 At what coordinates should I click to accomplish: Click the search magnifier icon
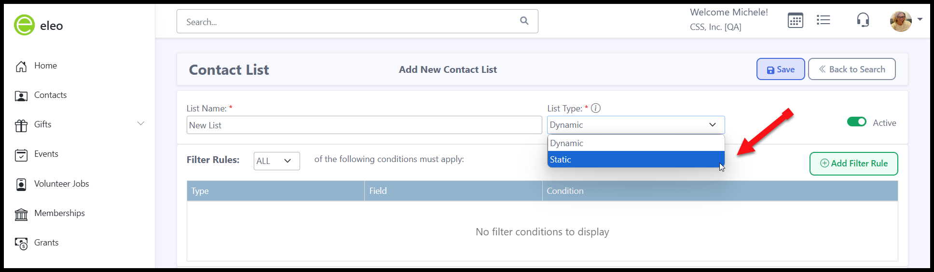(524, 21)
